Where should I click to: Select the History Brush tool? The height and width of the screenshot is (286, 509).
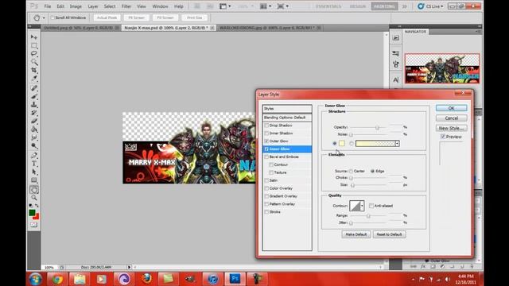pos(33,113)
